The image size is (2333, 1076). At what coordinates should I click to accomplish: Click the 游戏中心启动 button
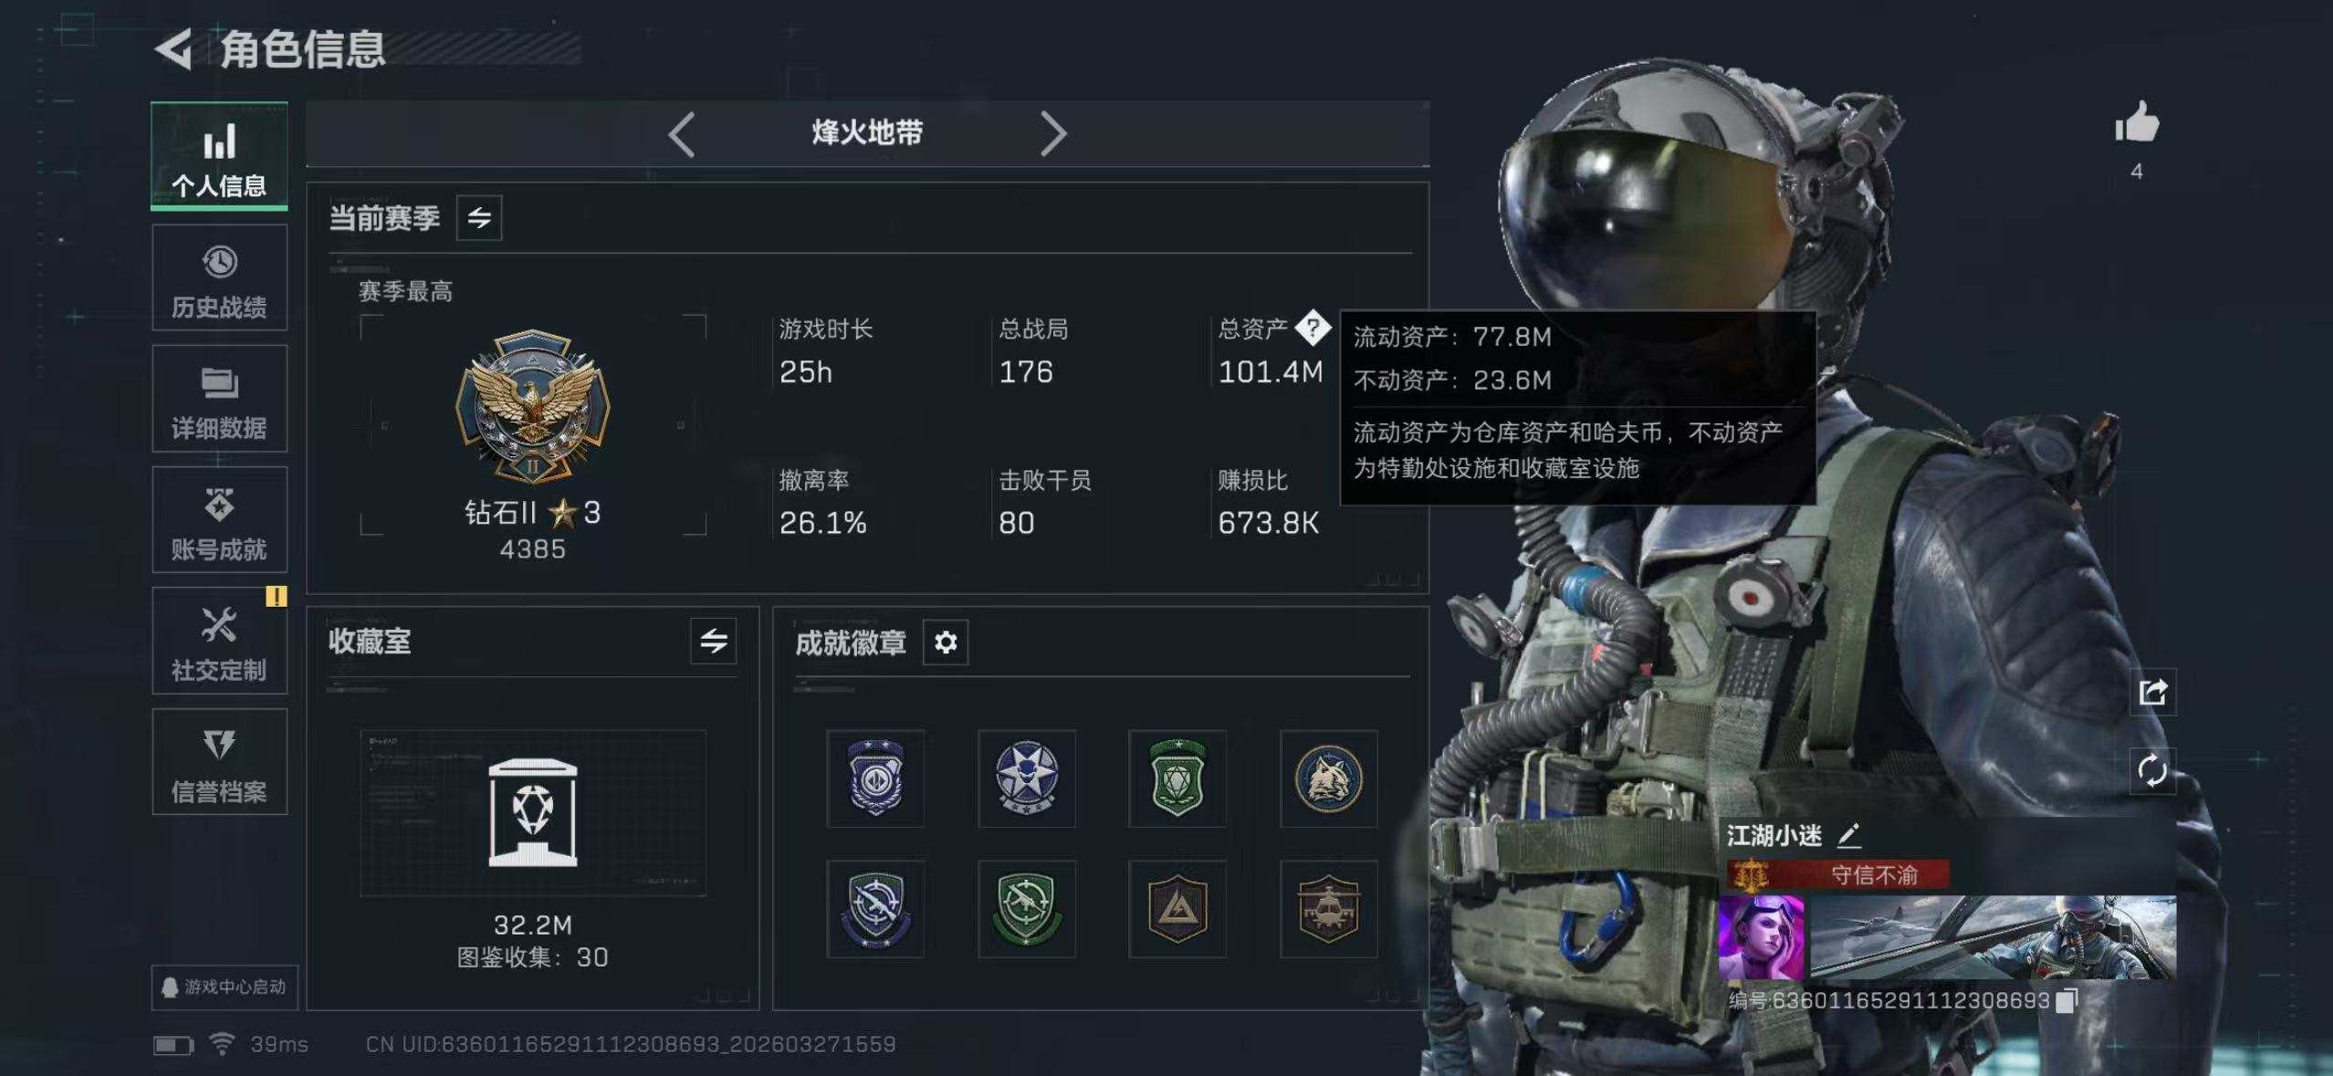coord(225,987)
